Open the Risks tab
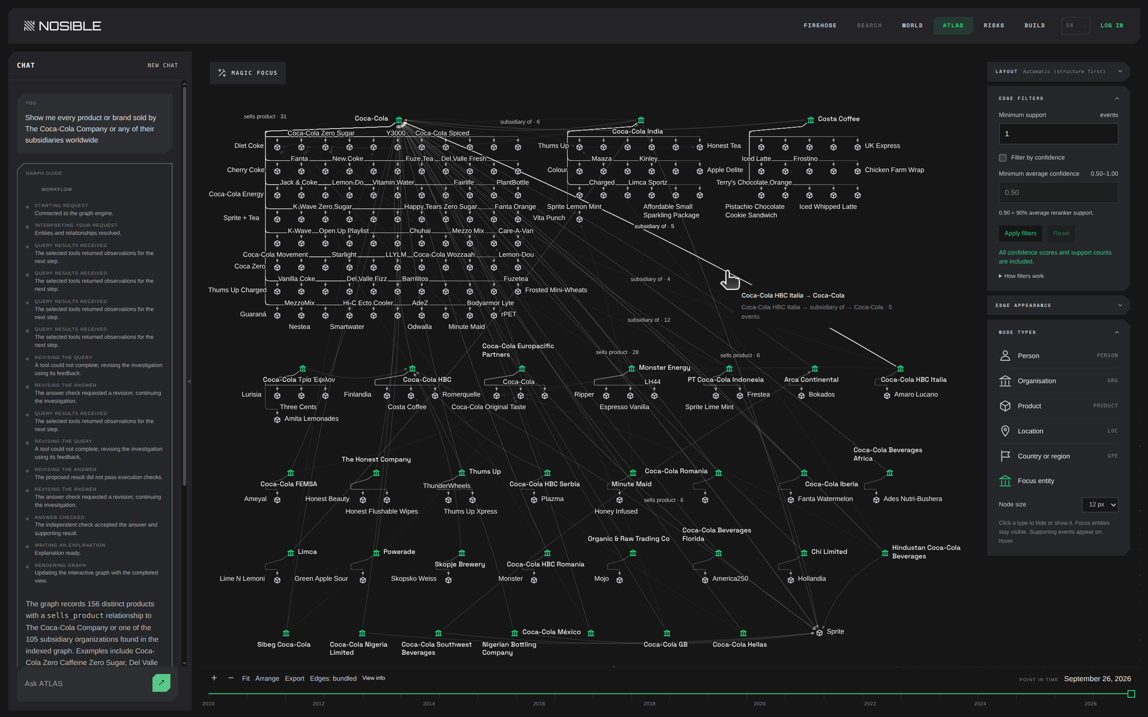 click(x=994, y=26)
